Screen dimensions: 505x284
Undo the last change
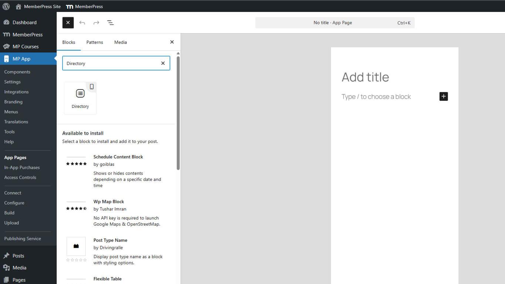(82, 23)
